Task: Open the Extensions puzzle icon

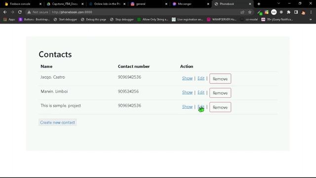Action: pyautogui.click(x=288, y=12)
